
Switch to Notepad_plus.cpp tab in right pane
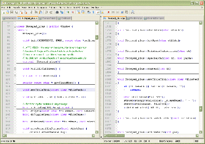[115, 18]
